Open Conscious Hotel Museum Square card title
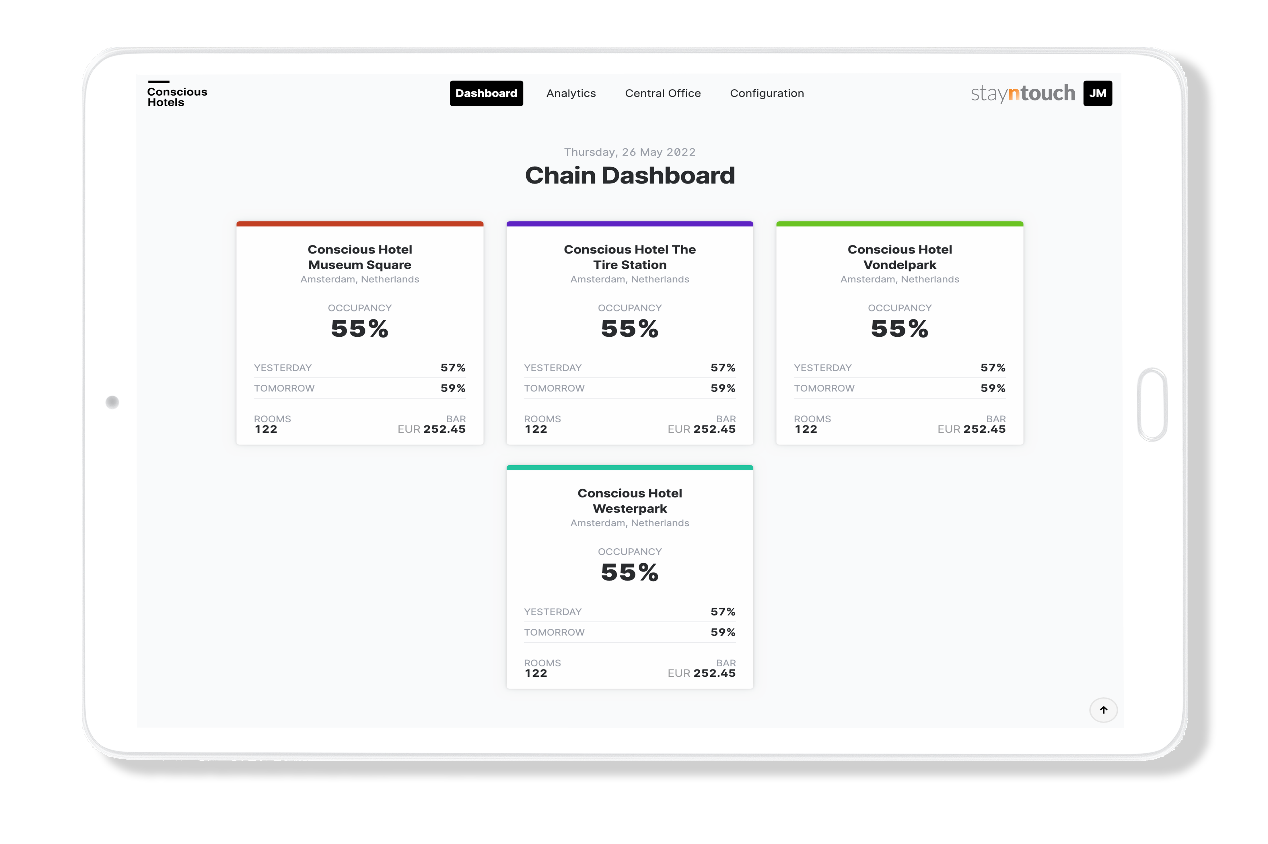The height and width of the screenshot is (844, 1268). click(360, 257)
